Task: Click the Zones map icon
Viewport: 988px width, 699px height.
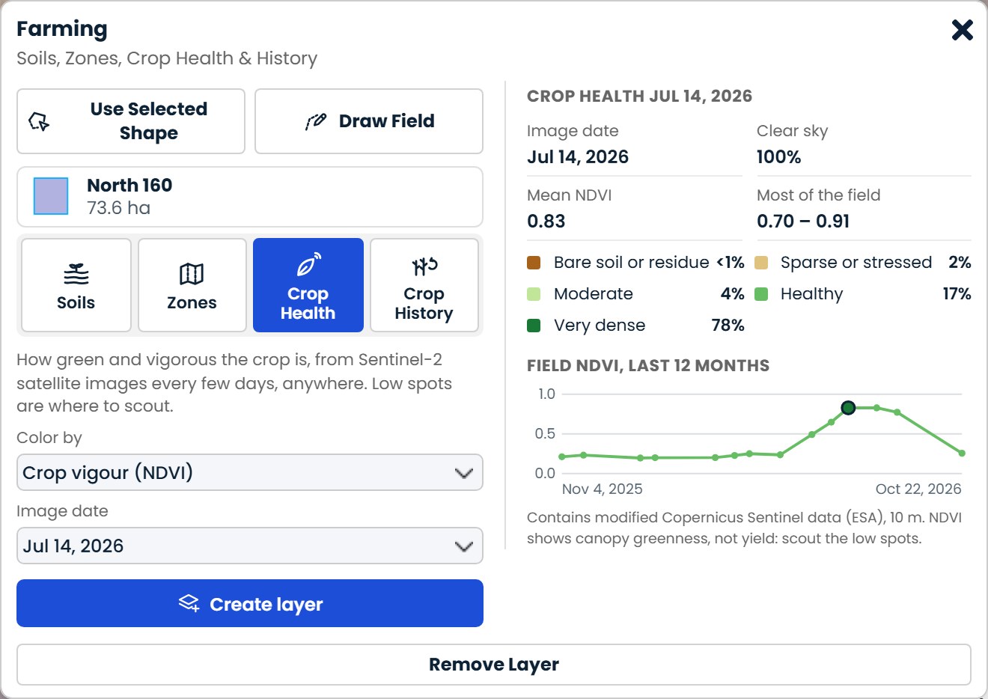Action: (x=192, y=274)
